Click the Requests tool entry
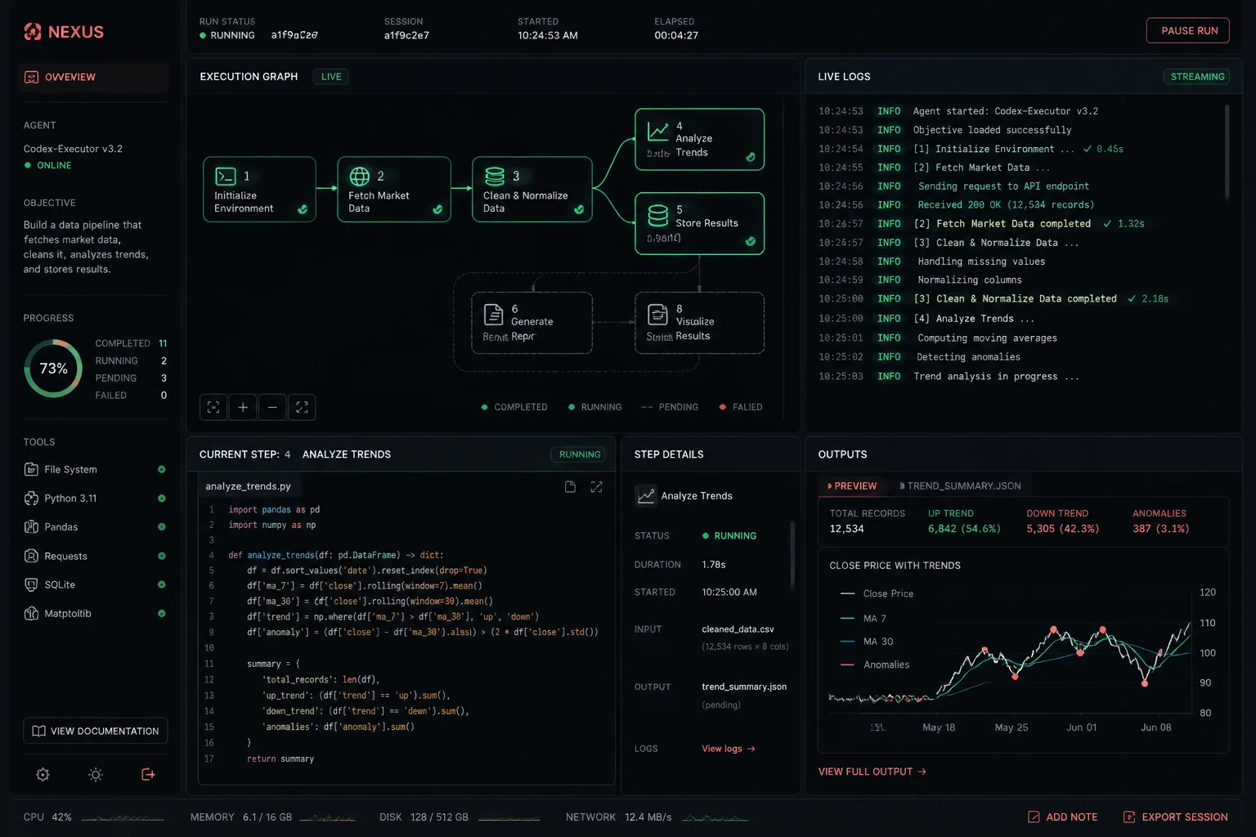The height and width of the screenshot is (837, 1256). click(x=95, y=556)
